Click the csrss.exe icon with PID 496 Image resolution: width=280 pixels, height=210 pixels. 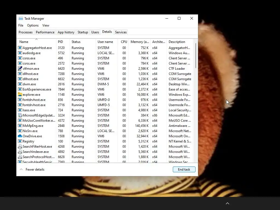[x=20, y=58]
